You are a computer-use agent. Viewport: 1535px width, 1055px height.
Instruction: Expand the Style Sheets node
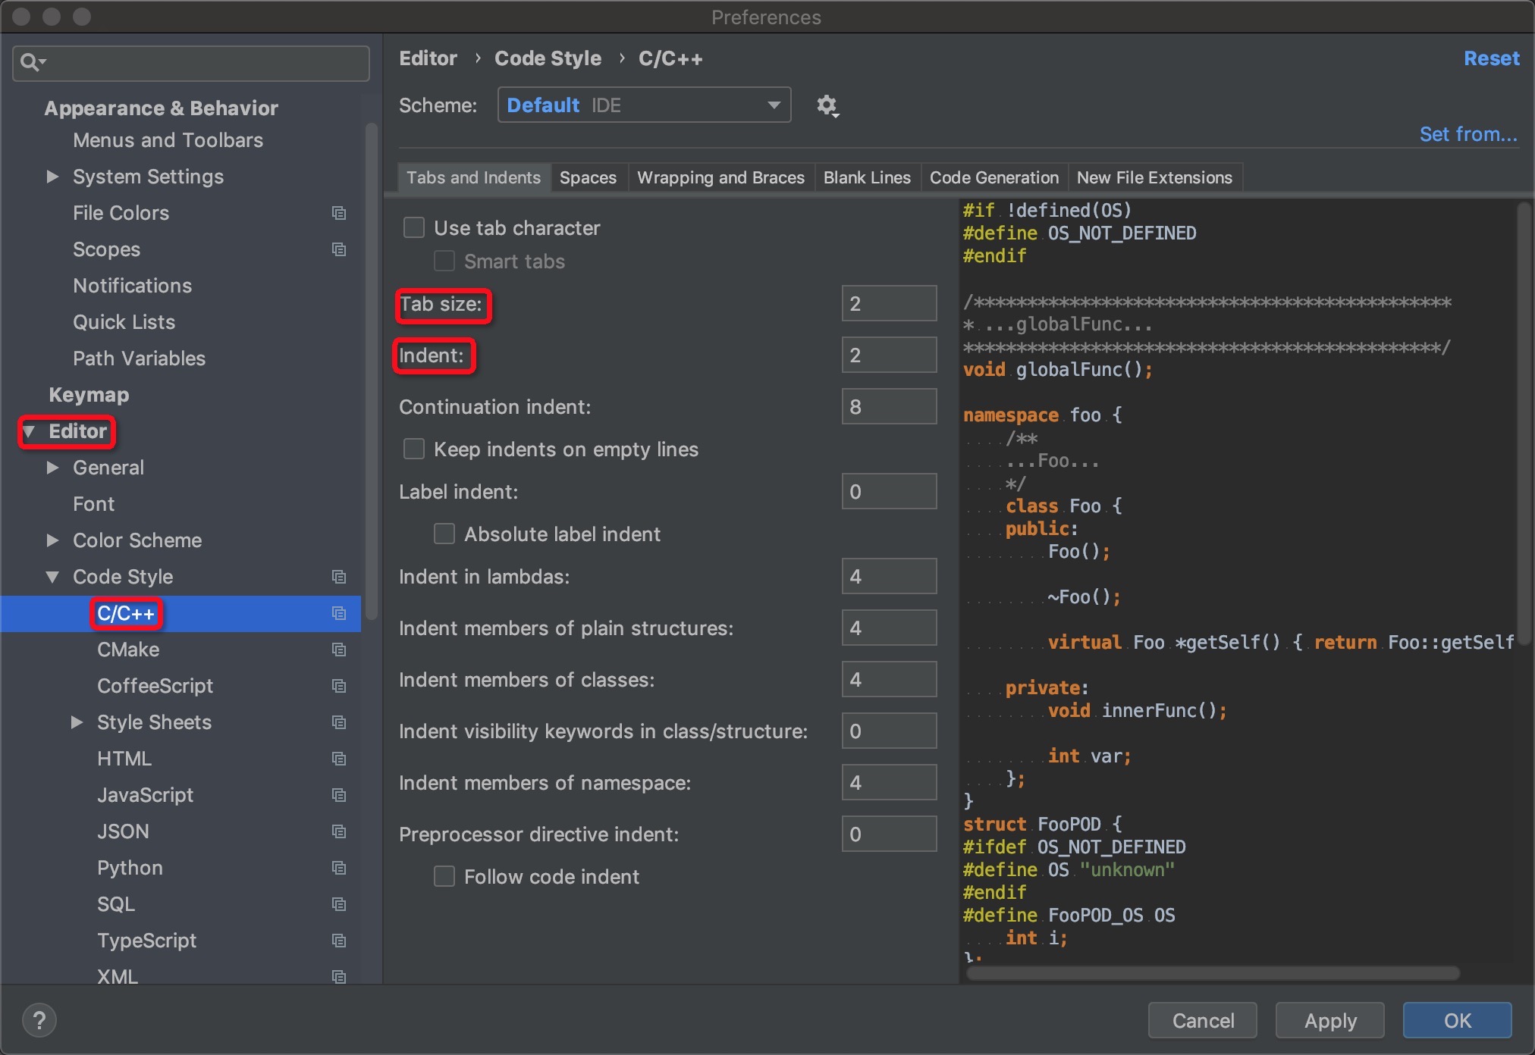click(77, 722)
